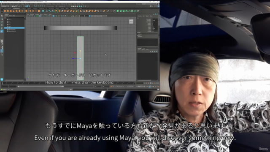Open the viewport Shading panel menu
This screenshot has height=152, width=270.
pyautogui.click(x=32, y=14)
